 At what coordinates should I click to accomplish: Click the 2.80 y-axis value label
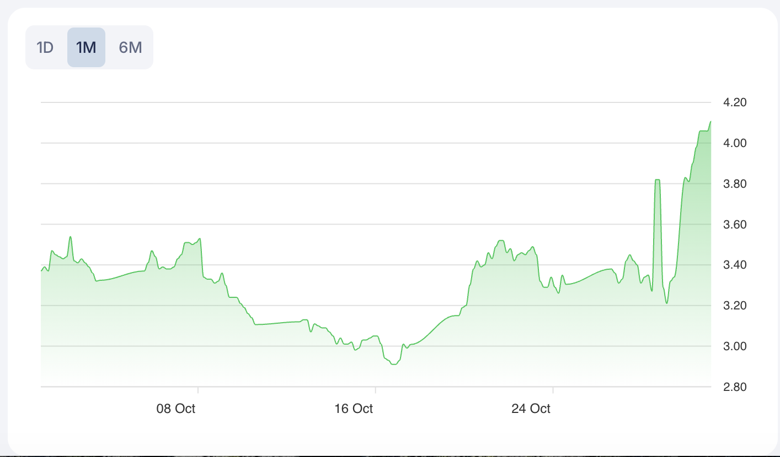pyautogui.click(x=734, y=387)
